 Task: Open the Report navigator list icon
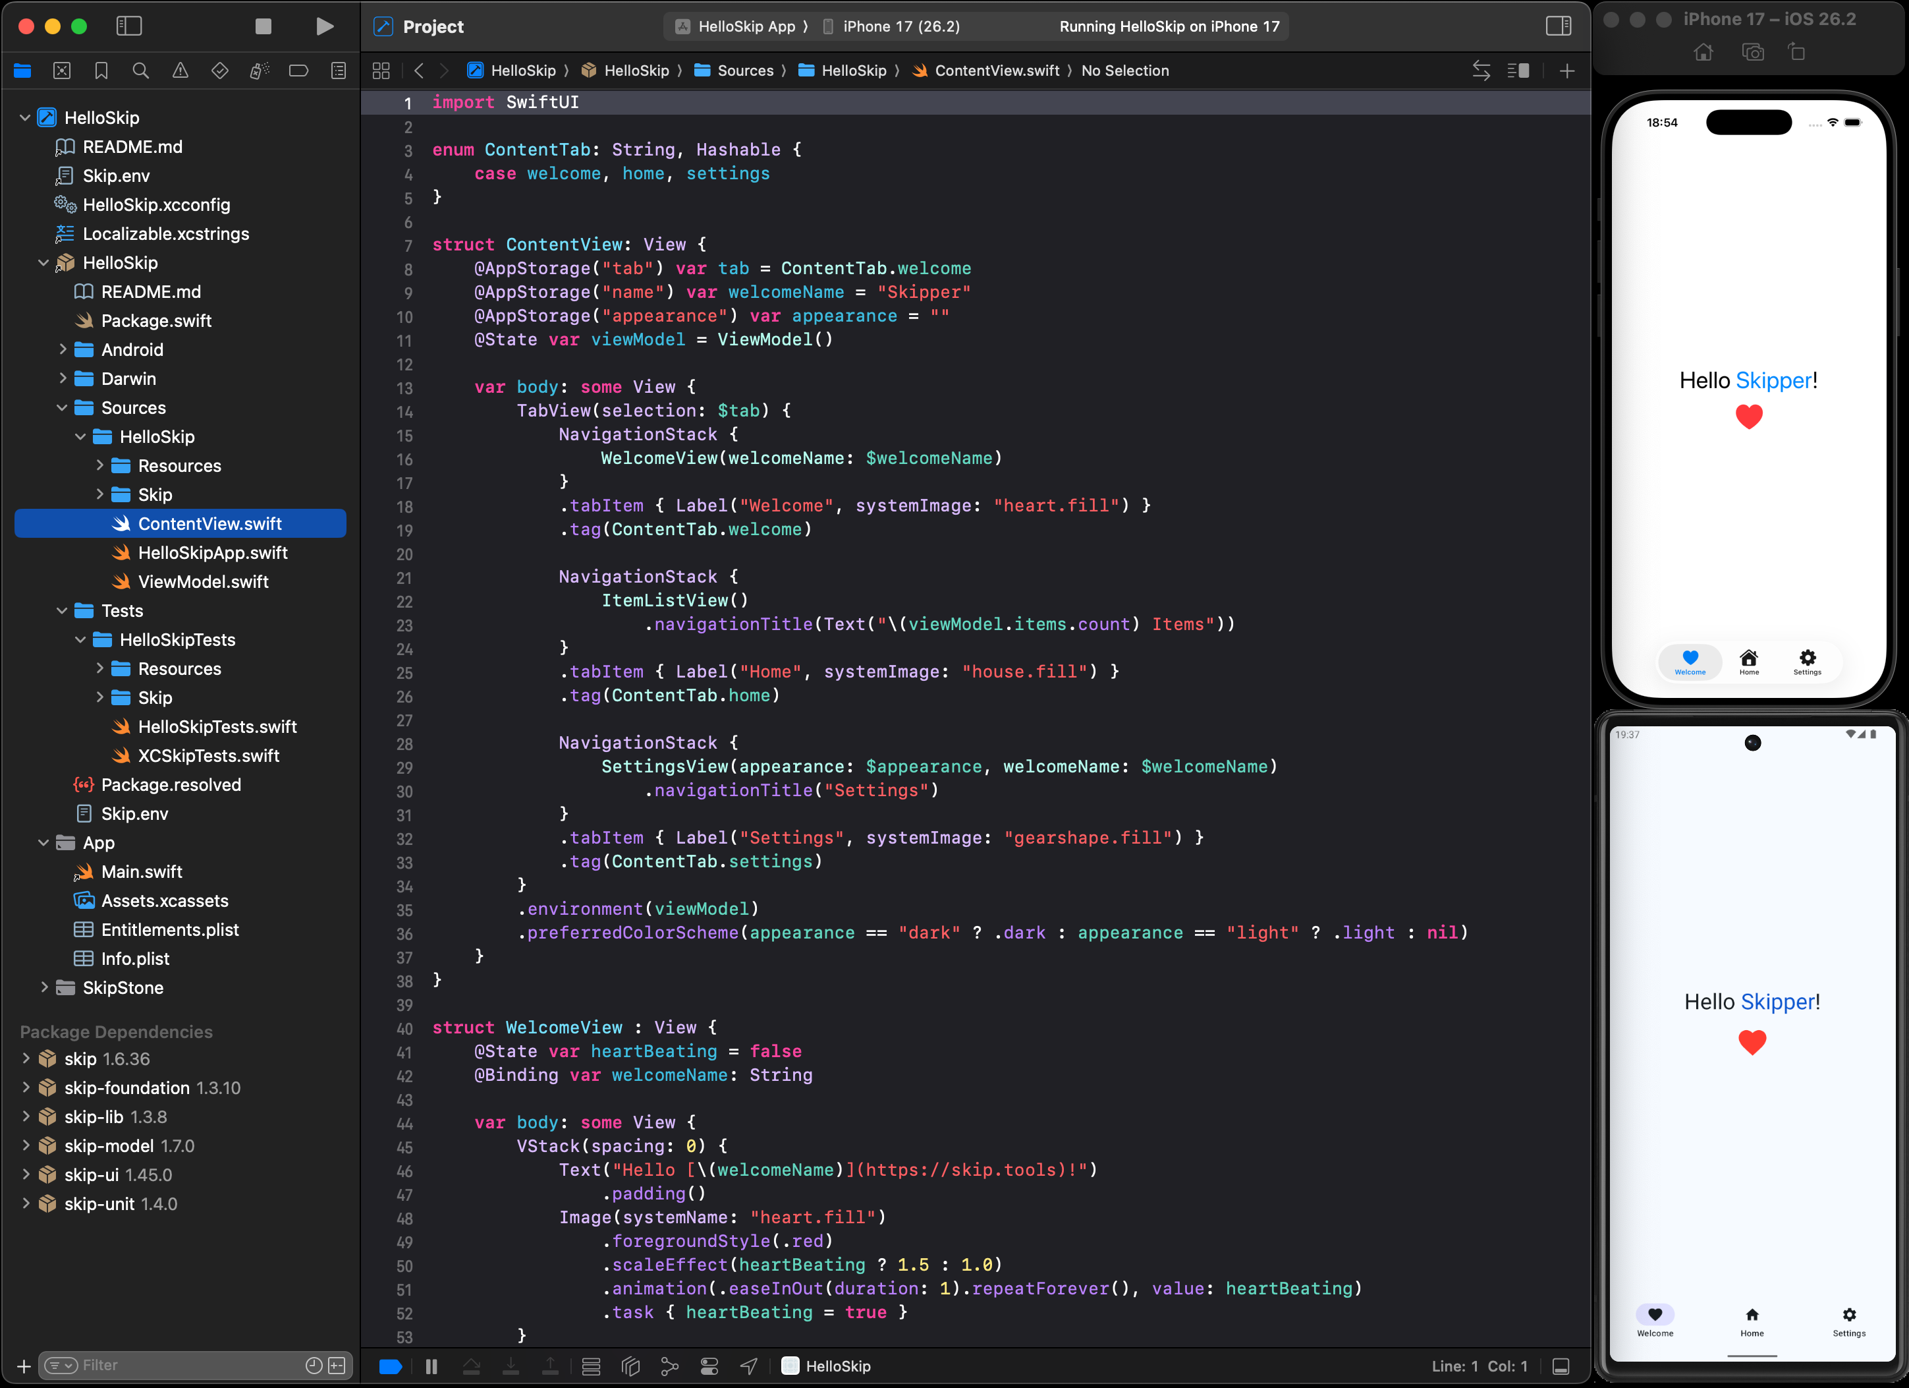coord(339,71)
